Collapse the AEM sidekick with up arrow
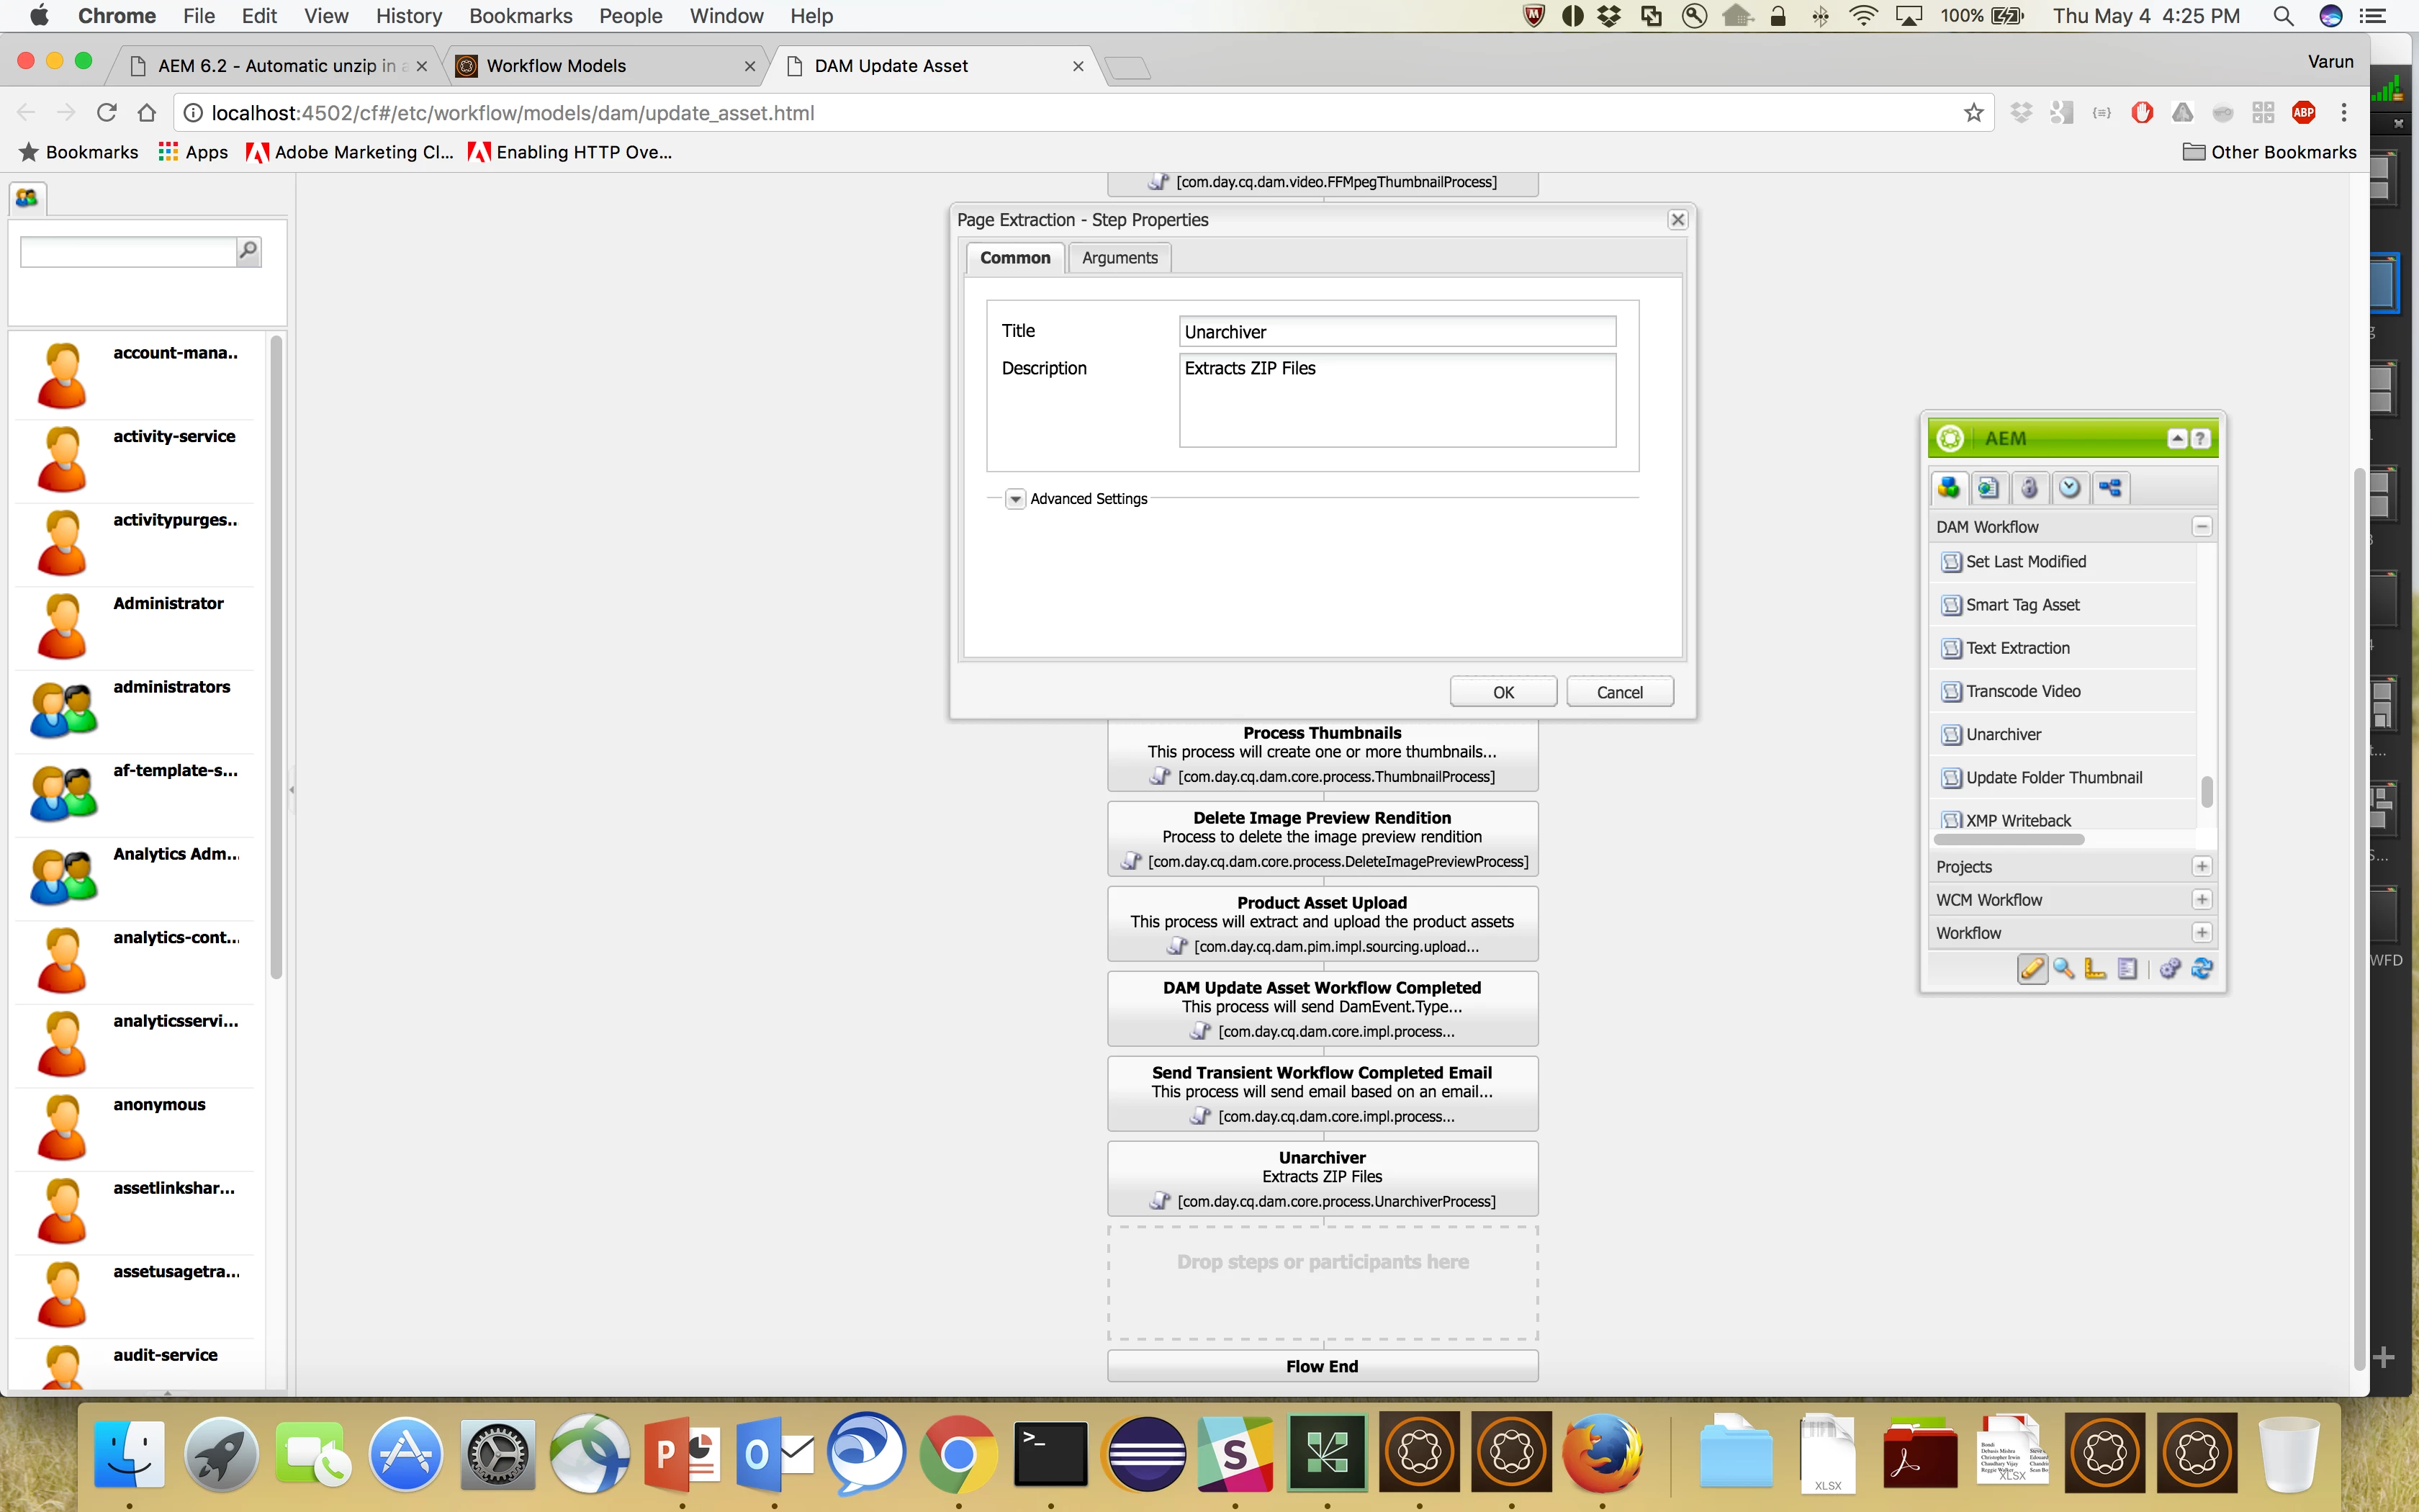The height and width of the screenshot is (1512, 2419). [x=2177, y=439]
